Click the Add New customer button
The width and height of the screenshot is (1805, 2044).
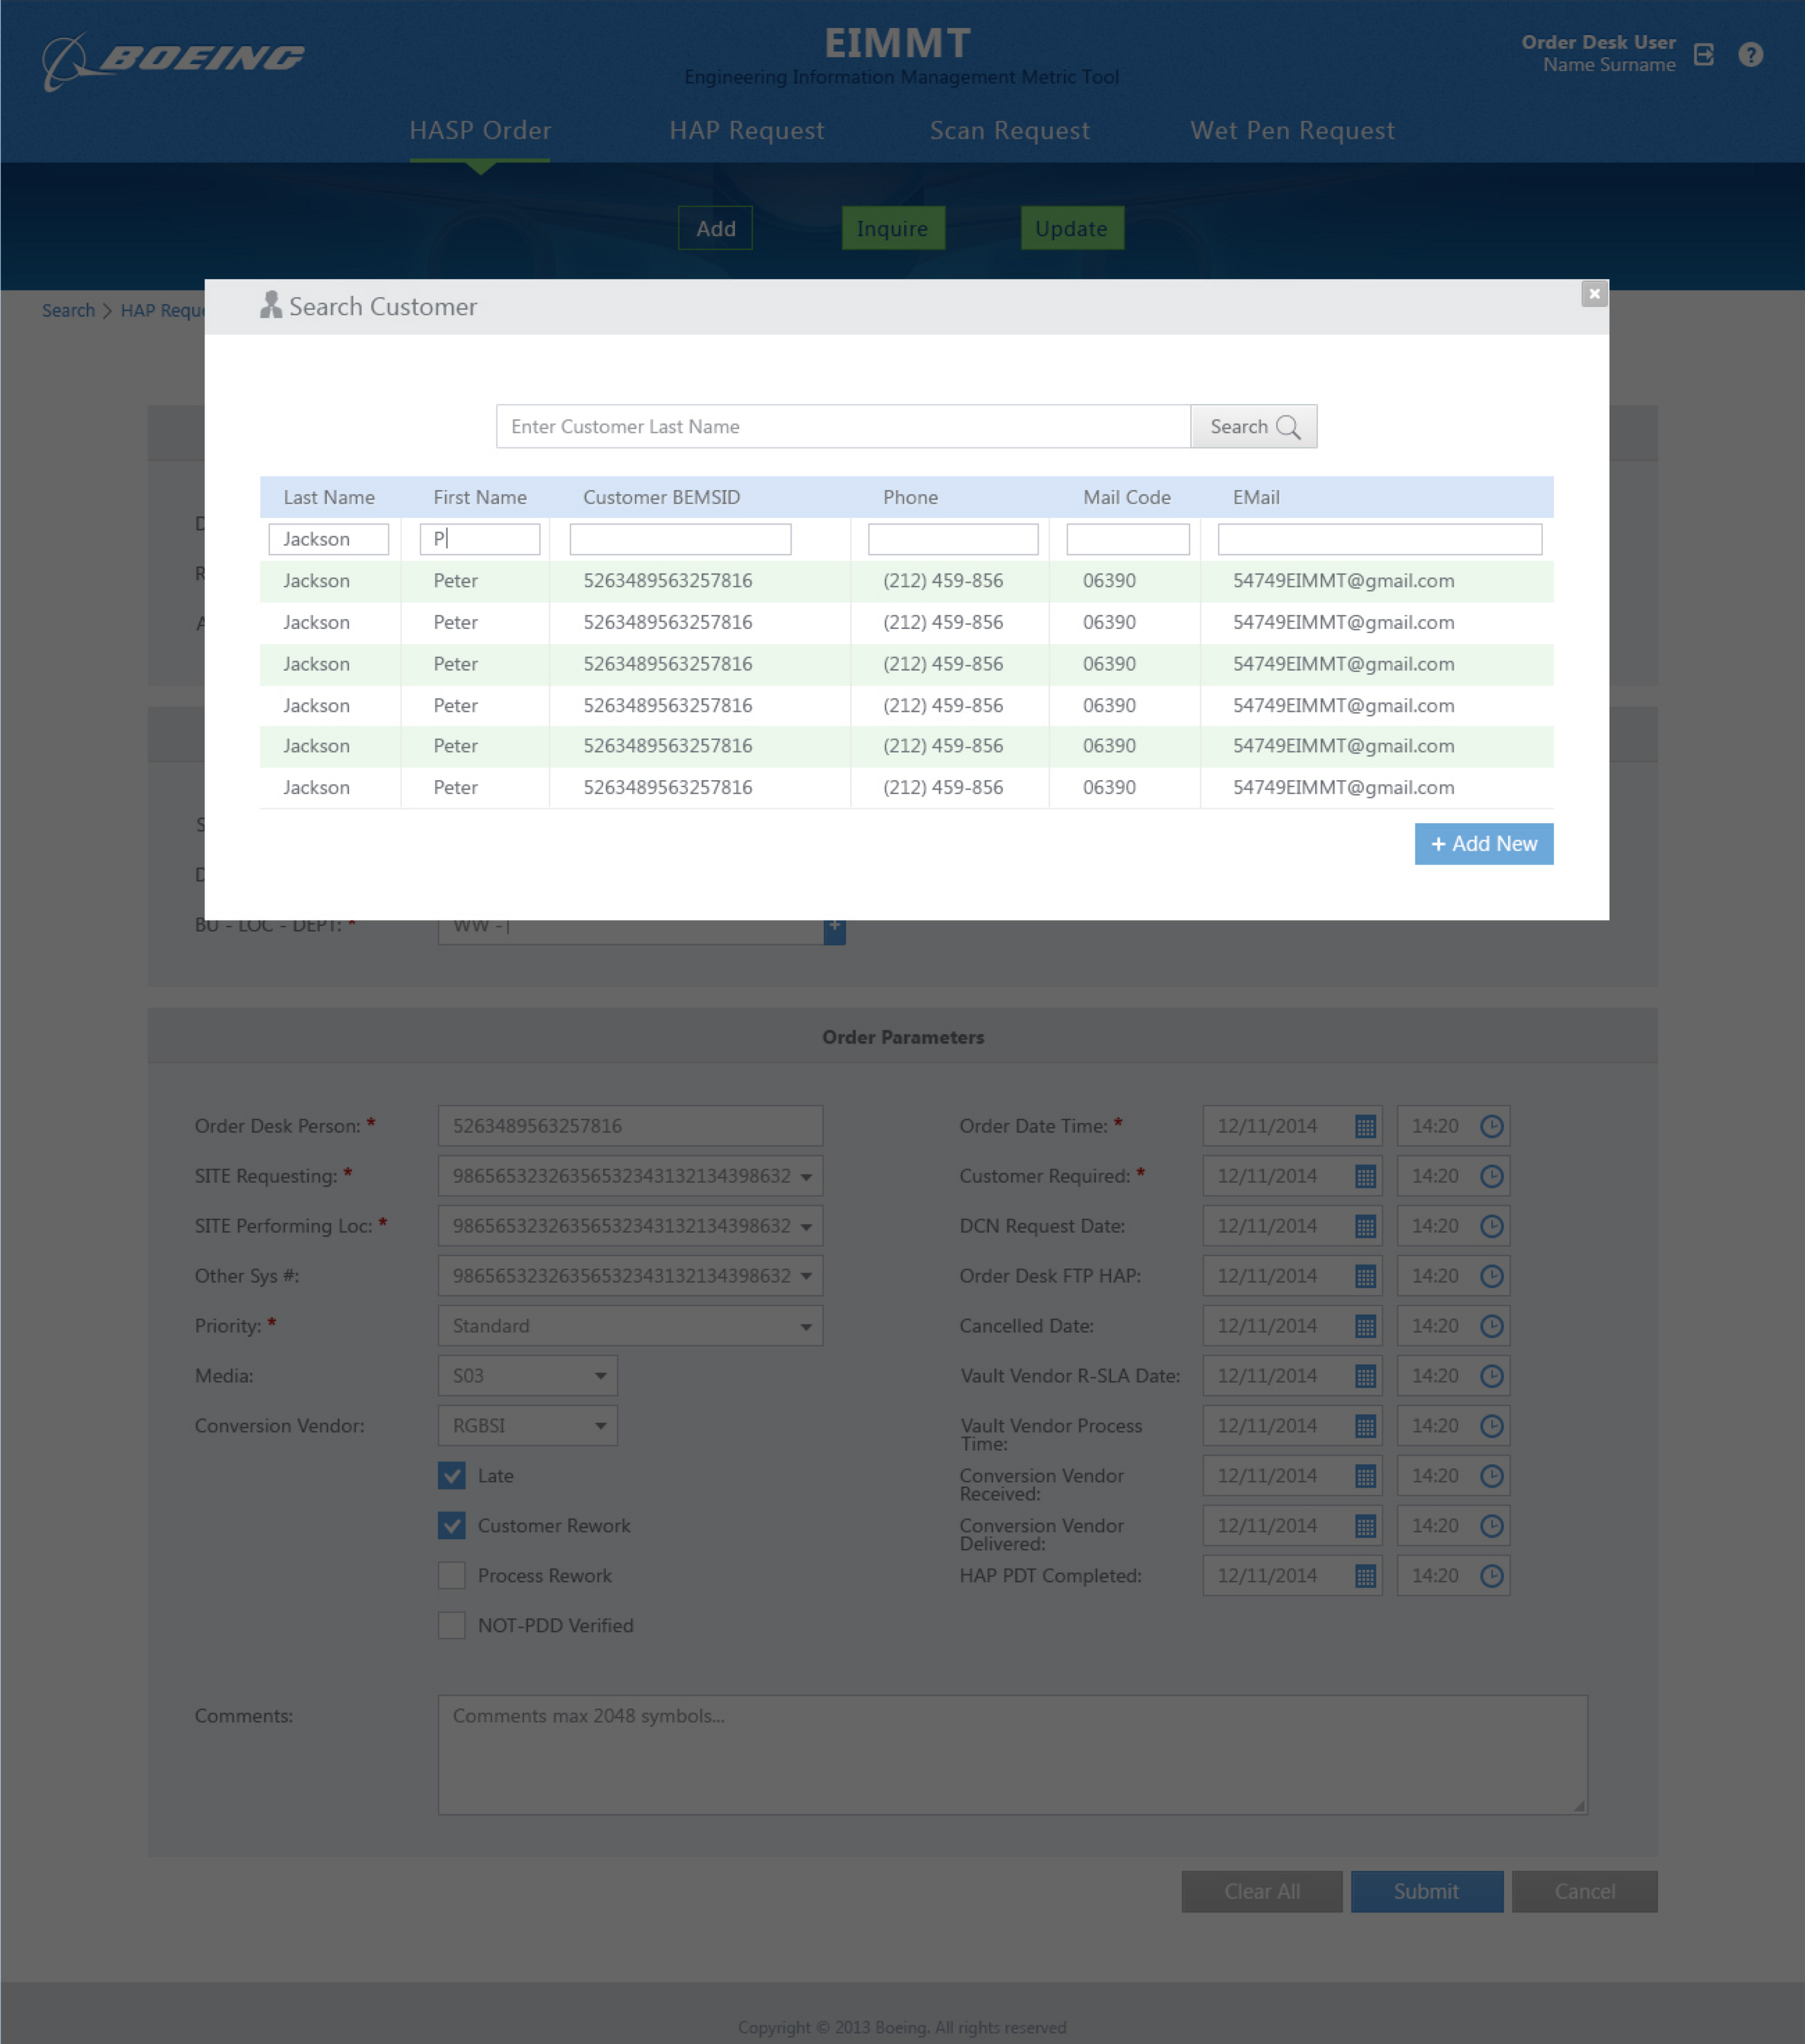tap(1483, 844)
